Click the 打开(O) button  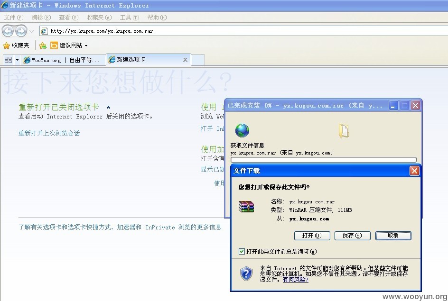312,236
